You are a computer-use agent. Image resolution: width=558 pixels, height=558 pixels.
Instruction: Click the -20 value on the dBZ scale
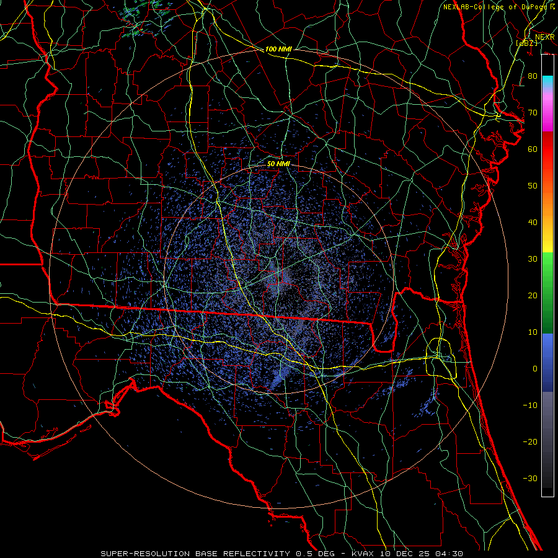pos(530,441)
